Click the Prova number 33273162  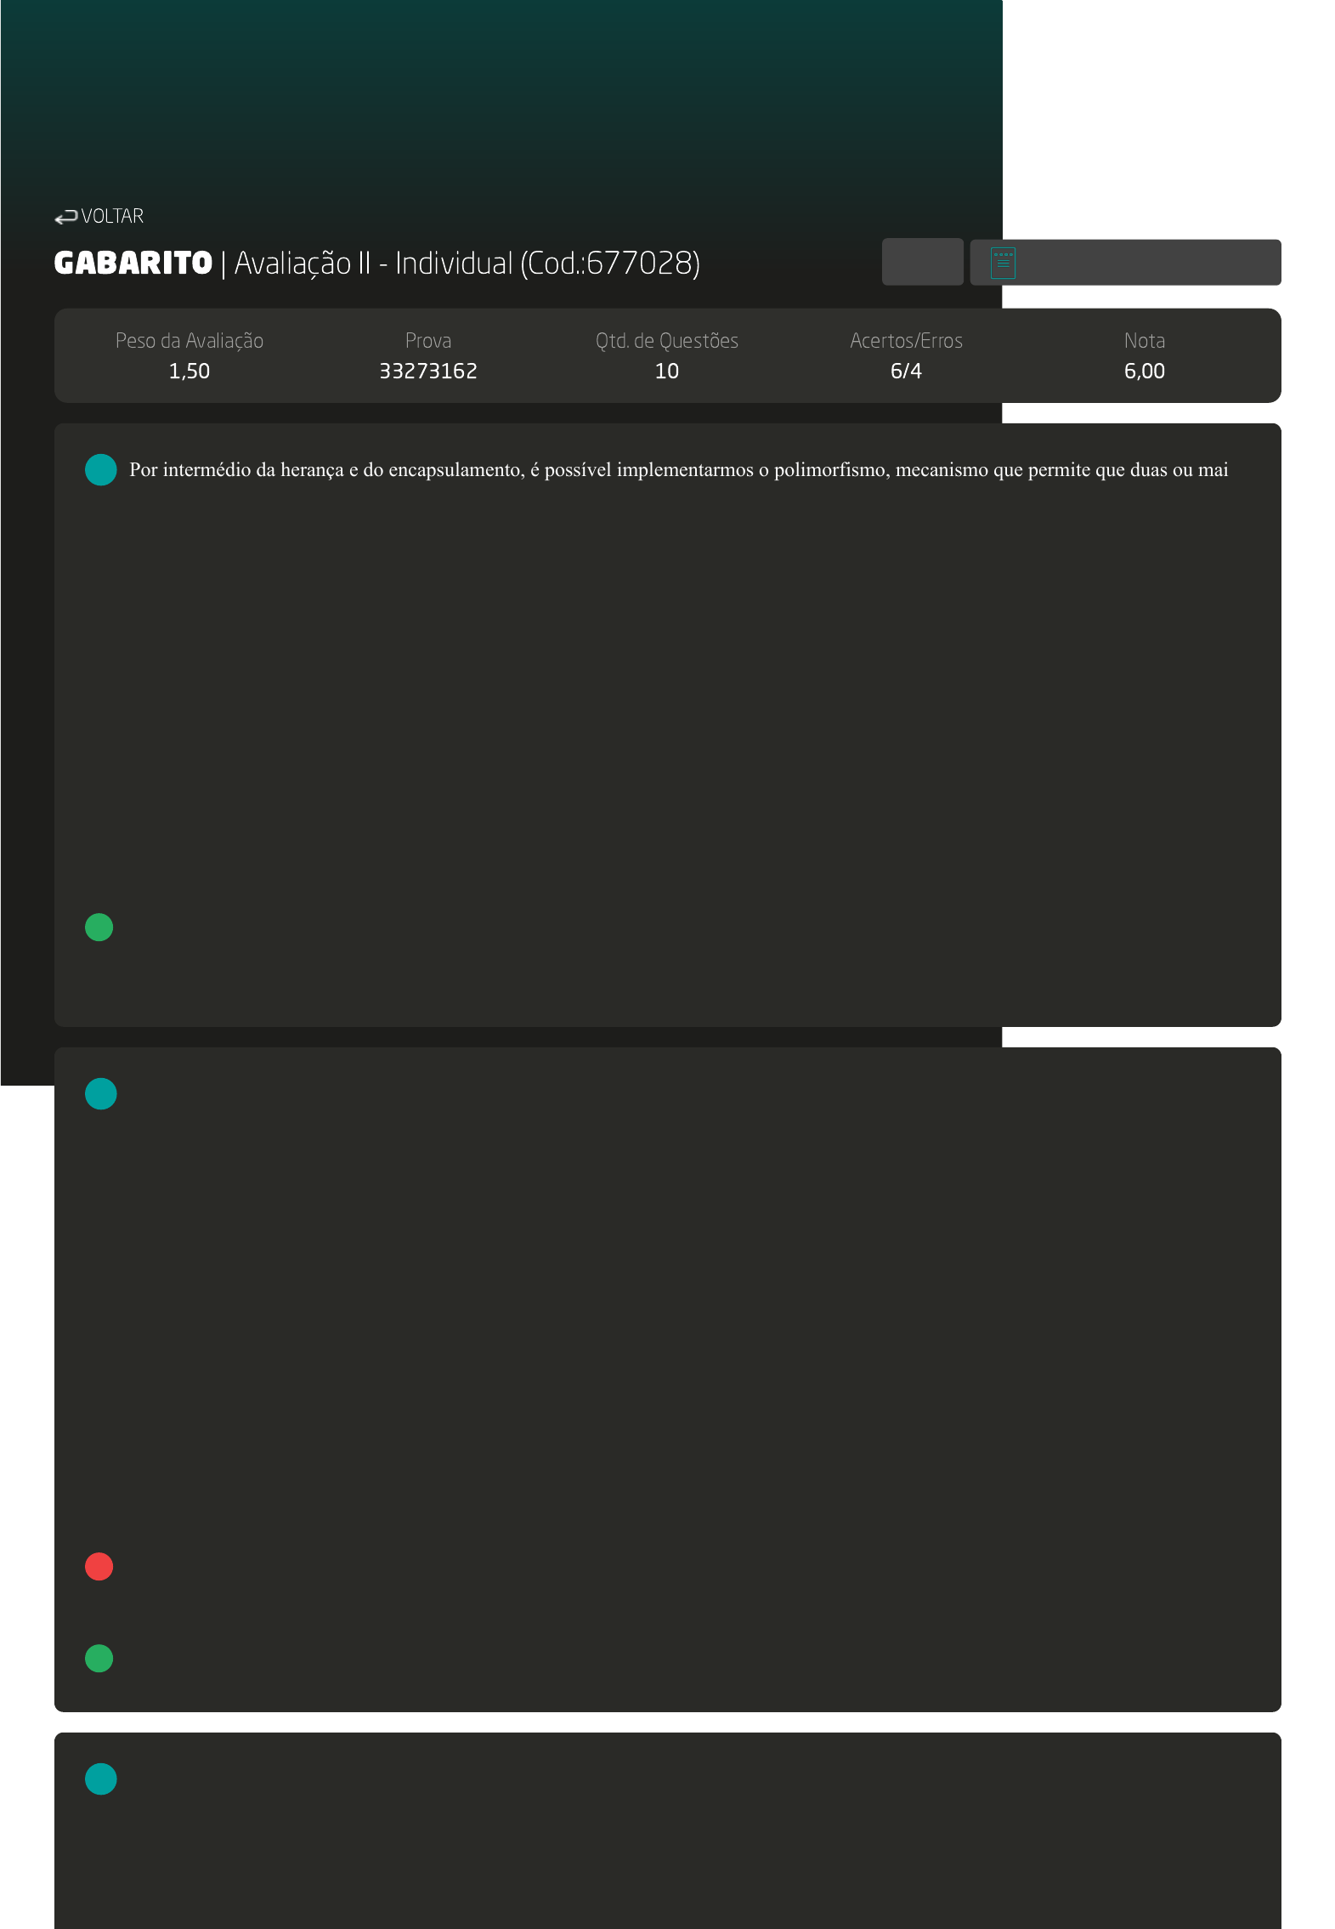(x=427, y=371)
